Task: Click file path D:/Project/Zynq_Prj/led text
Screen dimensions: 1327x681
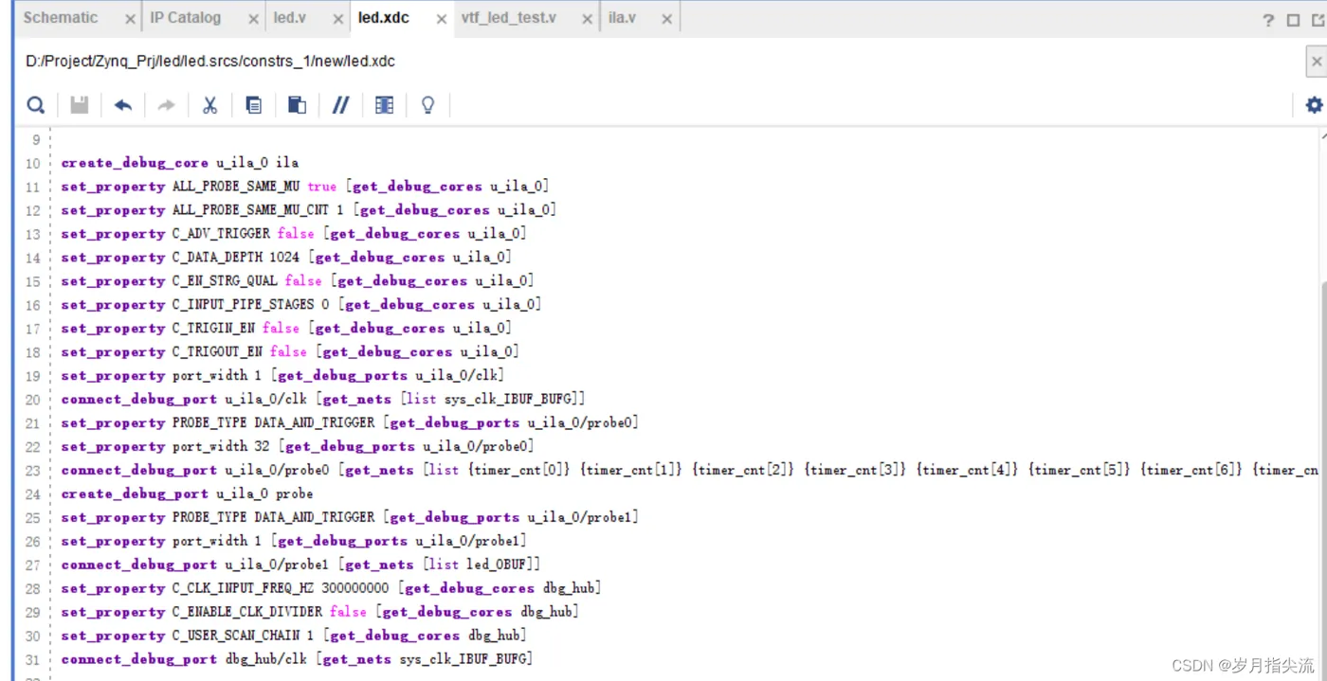Action: click(210, 62)
